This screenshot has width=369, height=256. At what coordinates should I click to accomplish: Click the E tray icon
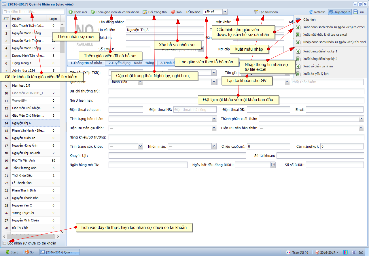pos(354,252)
